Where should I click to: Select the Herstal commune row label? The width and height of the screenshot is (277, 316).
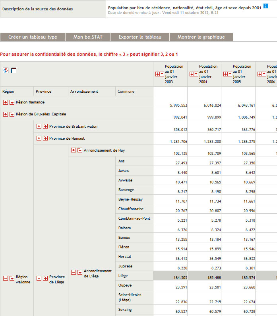125,257
